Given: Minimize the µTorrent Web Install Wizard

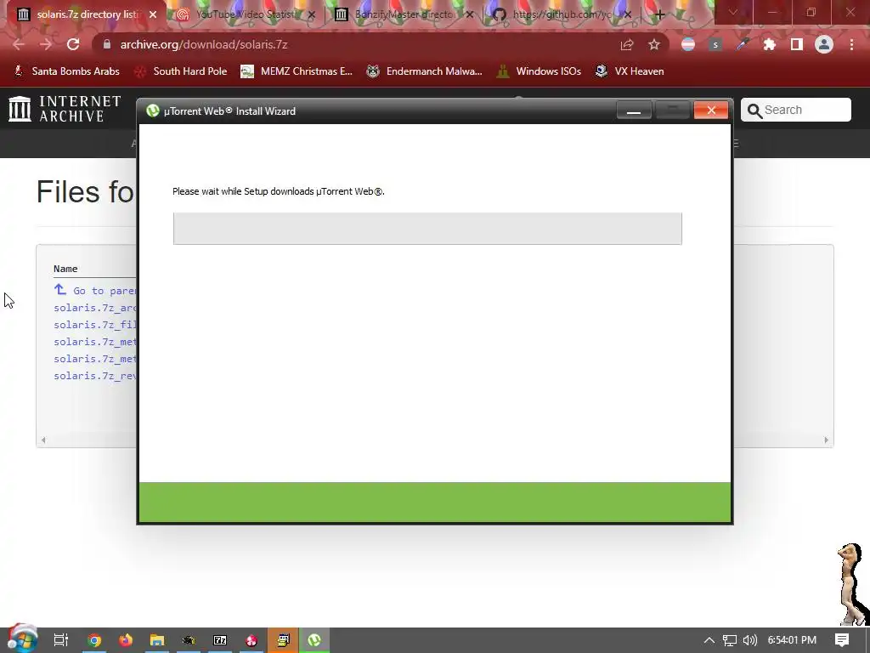Looking at the screenshot, I should click(634, 111).
